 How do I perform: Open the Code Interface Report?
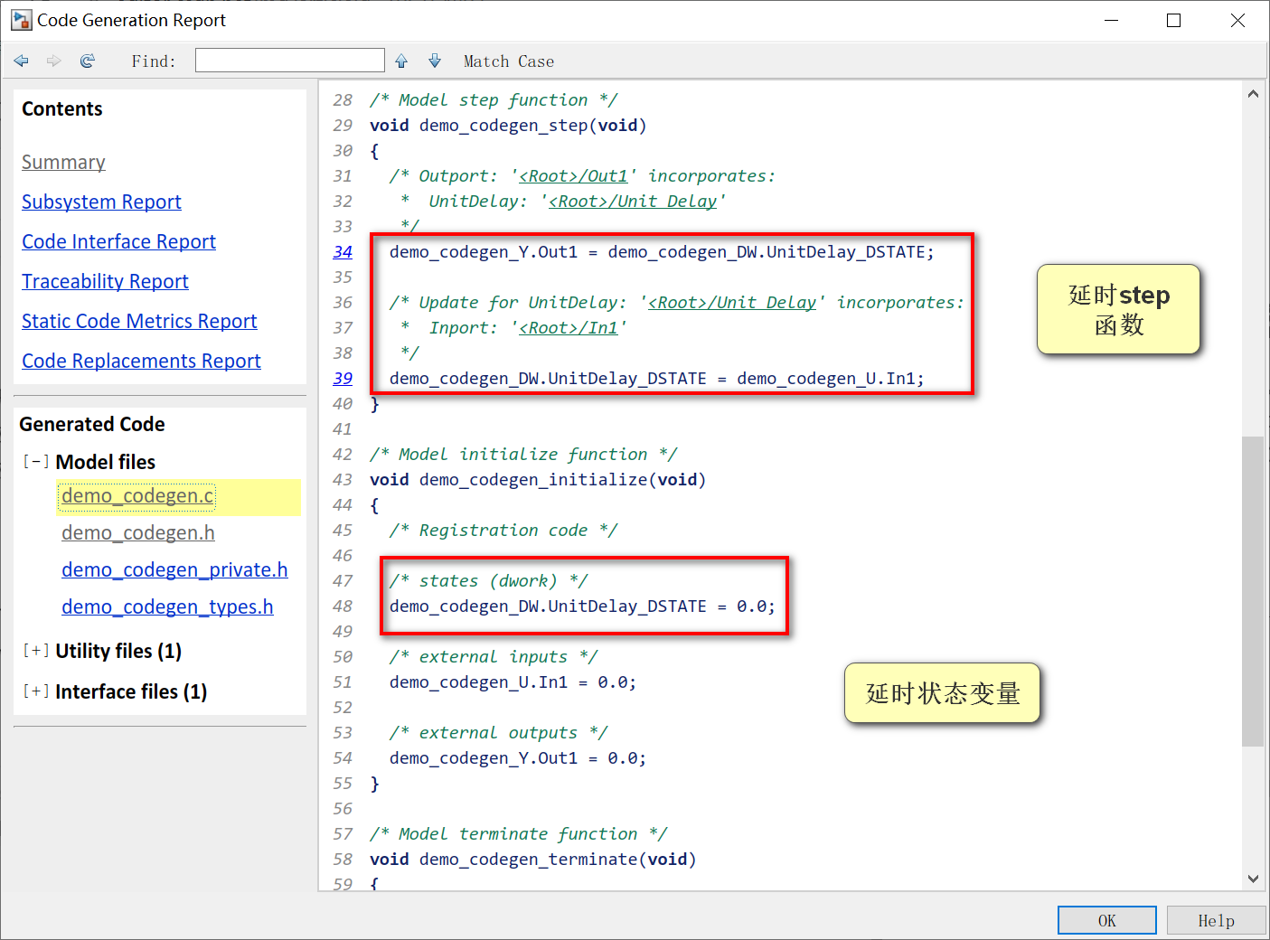point(118,241)
